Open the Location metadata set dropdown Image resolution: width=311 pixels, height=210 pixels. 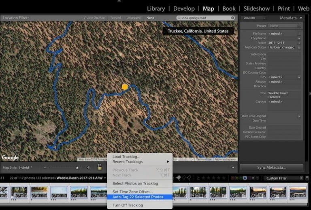point(253,18)
